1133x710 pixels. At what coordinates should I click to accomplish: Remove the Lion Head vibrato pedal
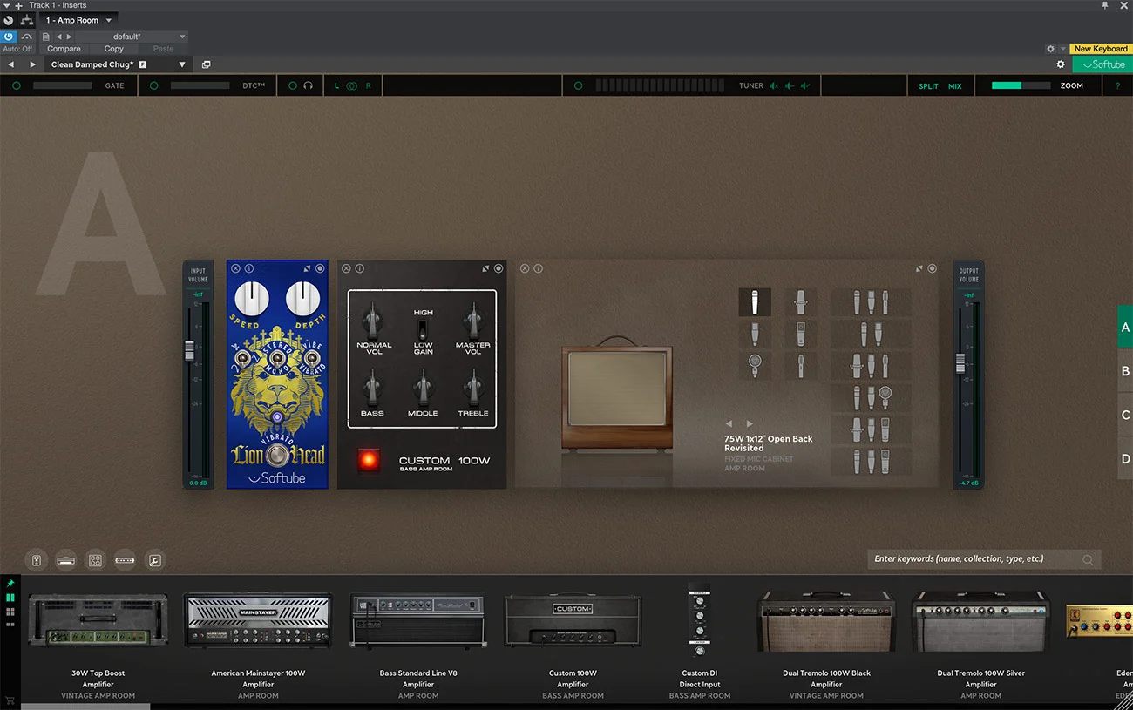click(235, 268)
